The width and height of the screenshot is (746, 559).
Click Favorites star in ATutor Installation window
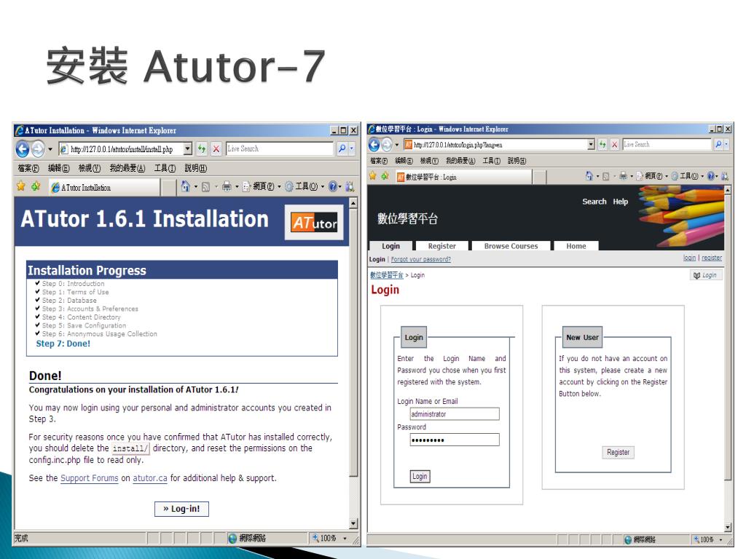click(21, 186)
